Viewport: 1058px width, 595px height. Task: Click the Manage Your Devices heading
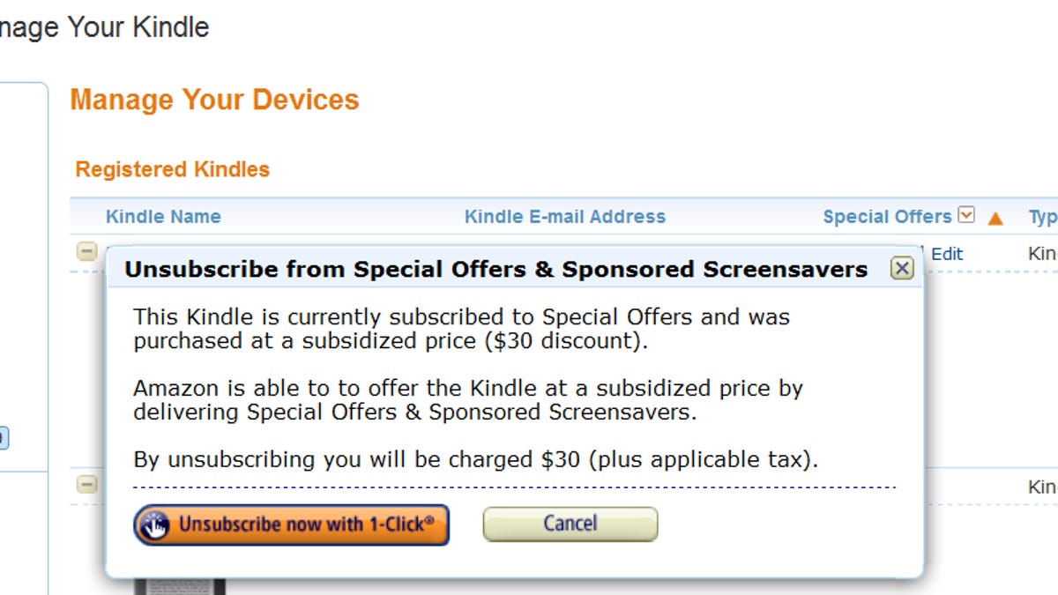(214, 100)
